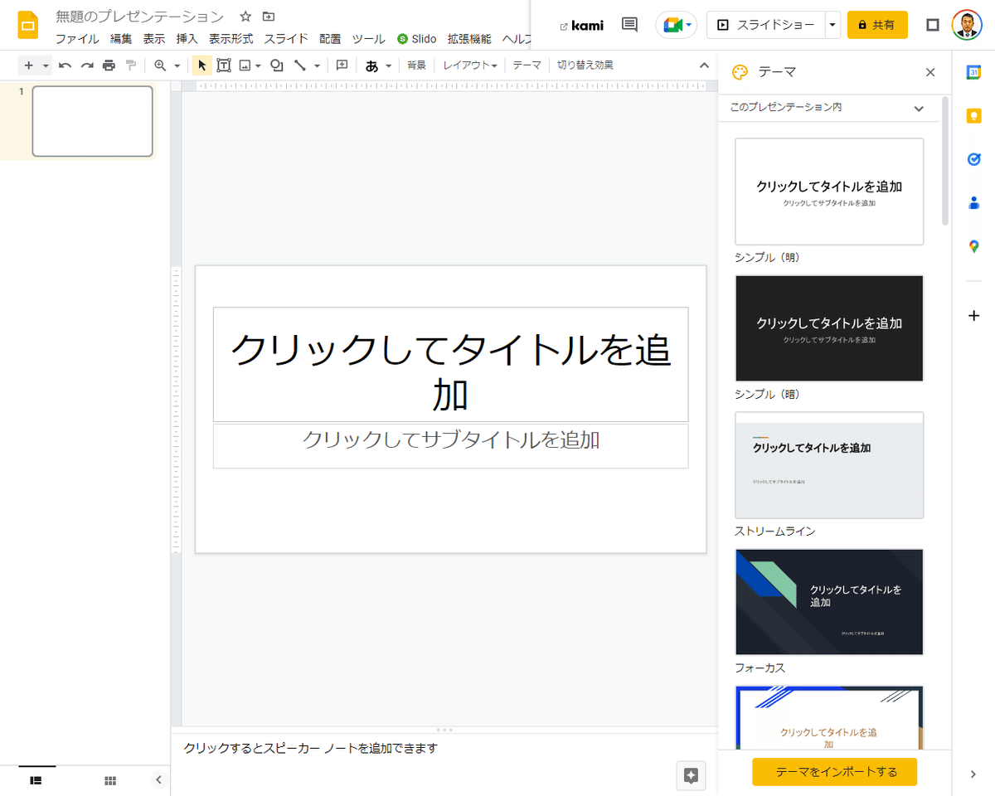995x796 pixels.
Task: Open the Google Calendar side panel icon
Action: (x=974, y=72)
